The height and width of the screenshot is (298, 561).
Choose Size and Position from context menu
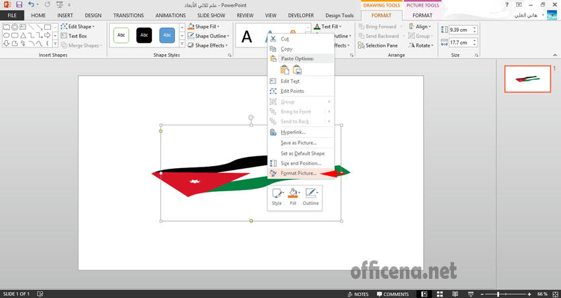coord(301,164)
